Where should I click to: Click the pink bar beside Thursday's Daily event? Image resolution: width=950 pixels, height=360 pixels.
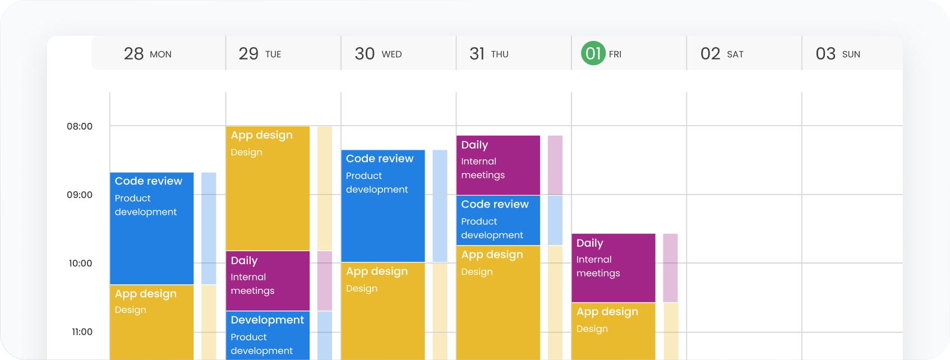tap(553, 163)
